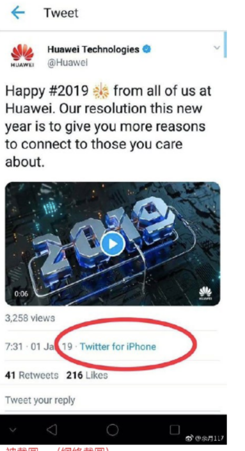Expand the tweet options chevron
This screenshot has width=245, height=451.
pos(217,48)
